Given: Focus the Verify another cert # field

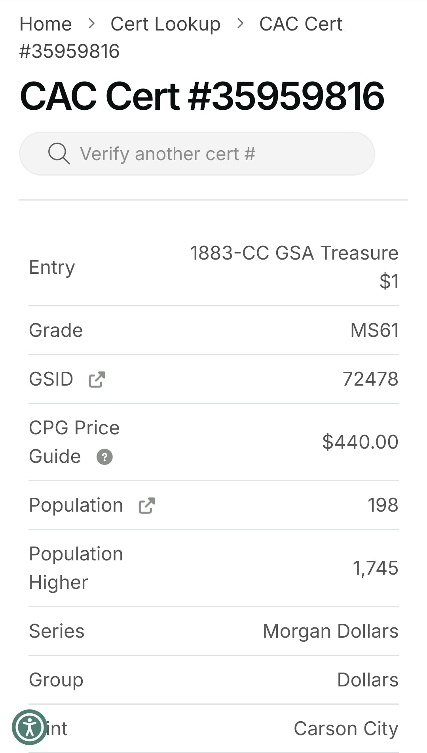Looking at the screenshot, I should (197, 154).
